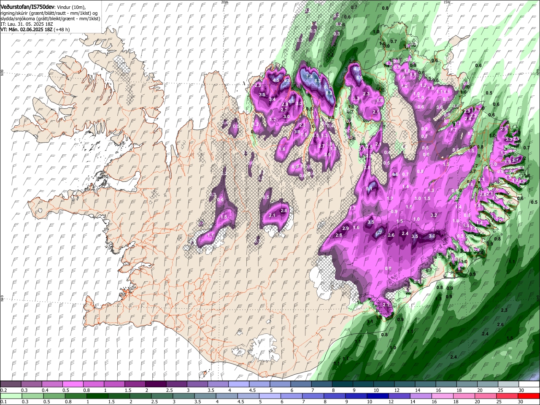Image resolution: width=540 pixels, height=405 pixels.
Task: Click the 2 mm green swatch, lower legend row
Action: coord(140,396)
